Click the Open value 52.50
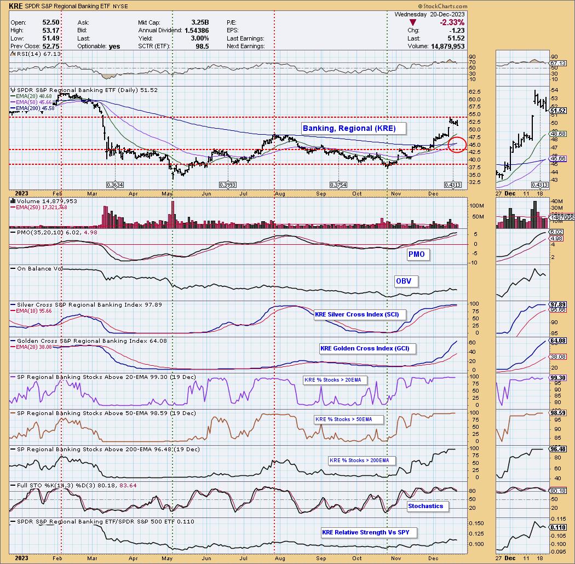This screenshot has width=575, height=564. tap(50, 23)
